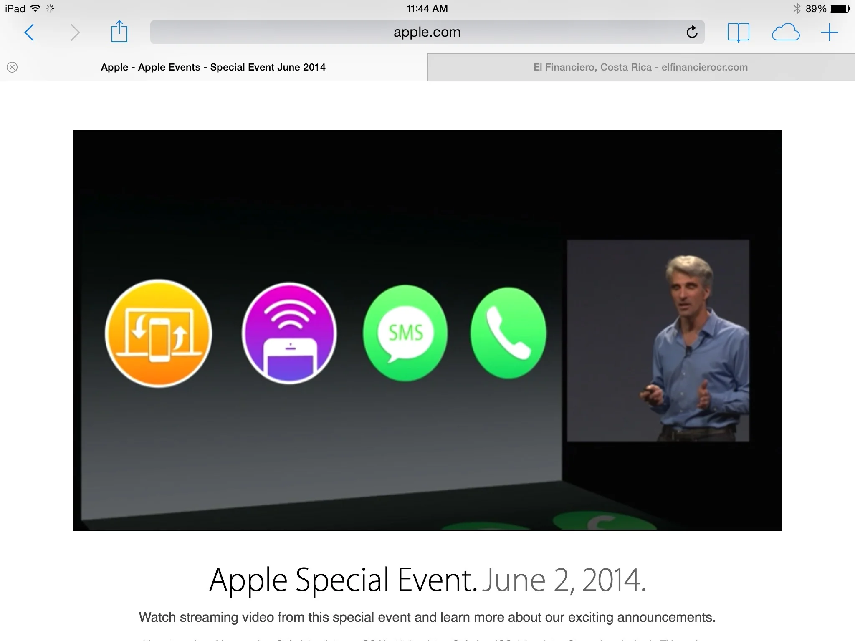The width and height of the screenshot is (855, 641).
Task: Tap the green SMS bubble icon
Action: (x=405, y=333)
